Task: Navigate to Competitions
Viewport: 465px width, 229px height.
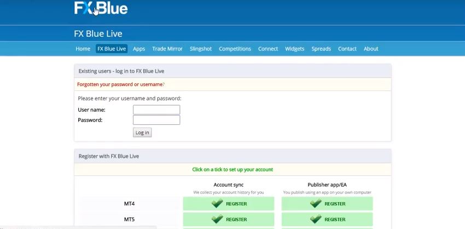Action: click(x=235, y=49)
